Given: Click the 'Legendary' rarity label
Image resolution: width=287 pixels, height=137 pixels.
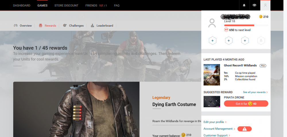Looking at the screenshot, I should [161, 98].
